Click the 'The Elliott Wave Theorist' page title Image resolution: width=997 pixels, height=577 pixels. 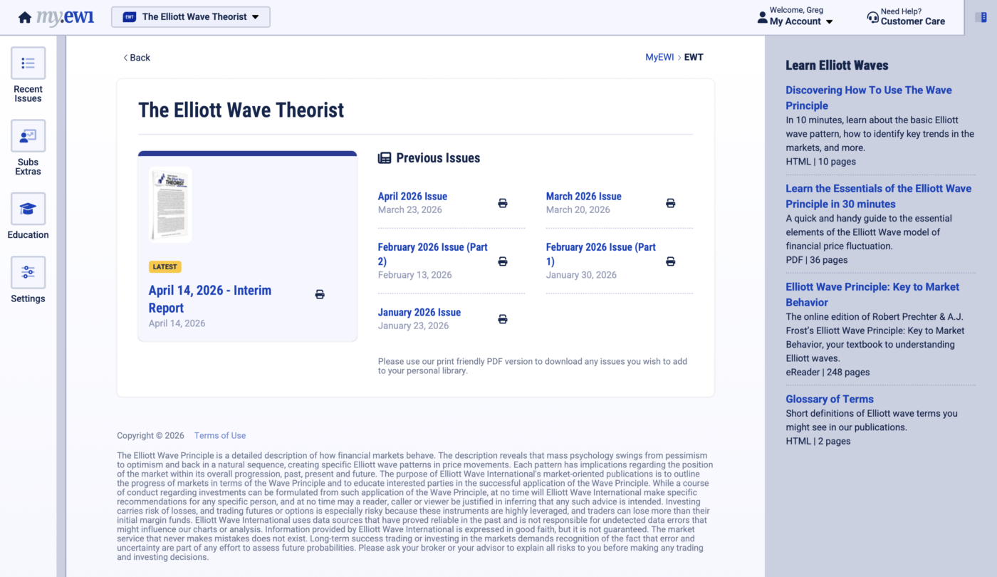coord(241,110)
